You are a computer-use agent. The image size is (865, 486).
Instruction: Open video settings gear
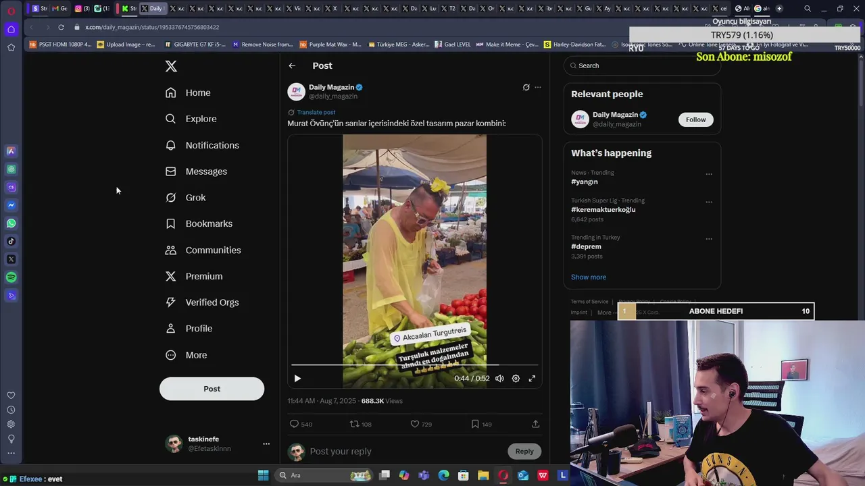(516, 379)
